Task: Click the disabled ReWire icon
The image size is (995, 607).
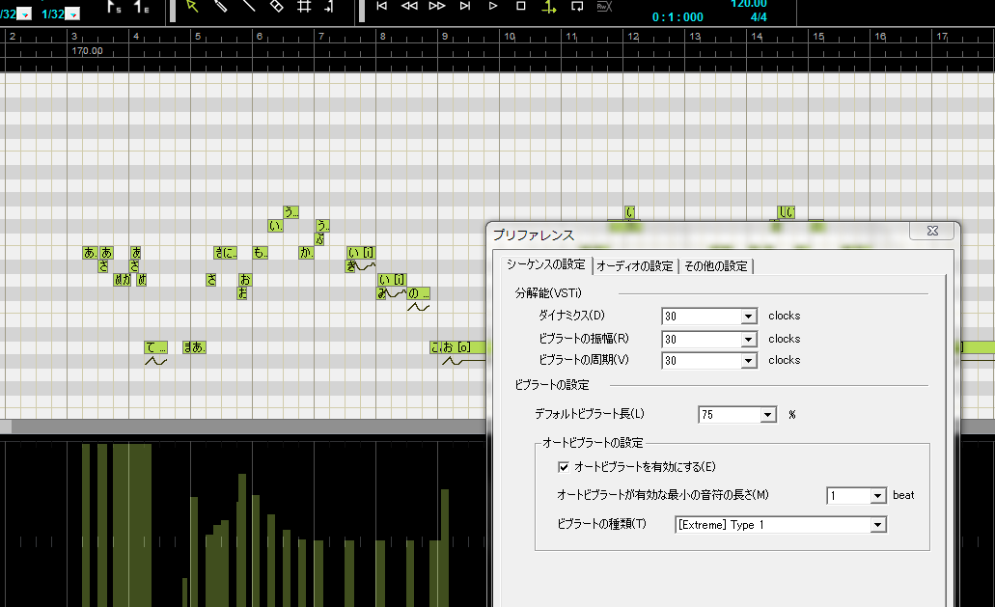Action: coord(604,7)
